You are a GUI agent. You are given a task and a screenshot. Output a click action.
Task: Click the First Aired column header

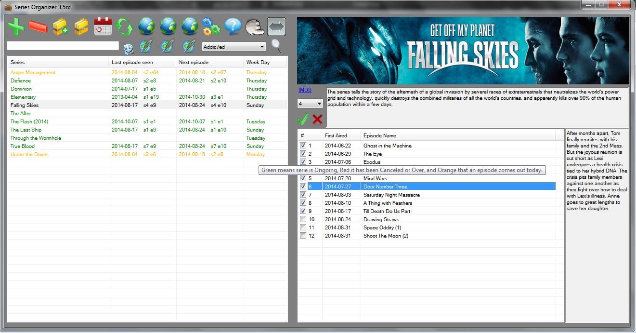pyautogui.click(x=341, y=135)
